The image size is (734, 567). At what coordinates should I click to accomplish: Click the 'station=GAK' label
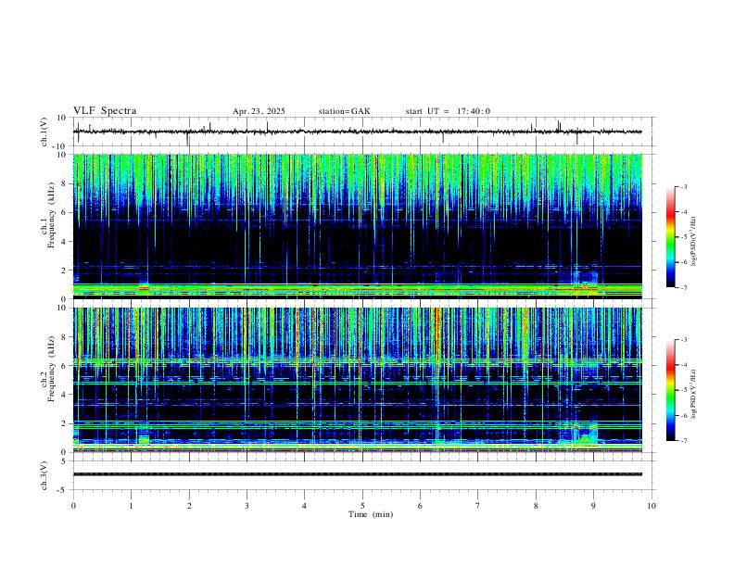344,111
